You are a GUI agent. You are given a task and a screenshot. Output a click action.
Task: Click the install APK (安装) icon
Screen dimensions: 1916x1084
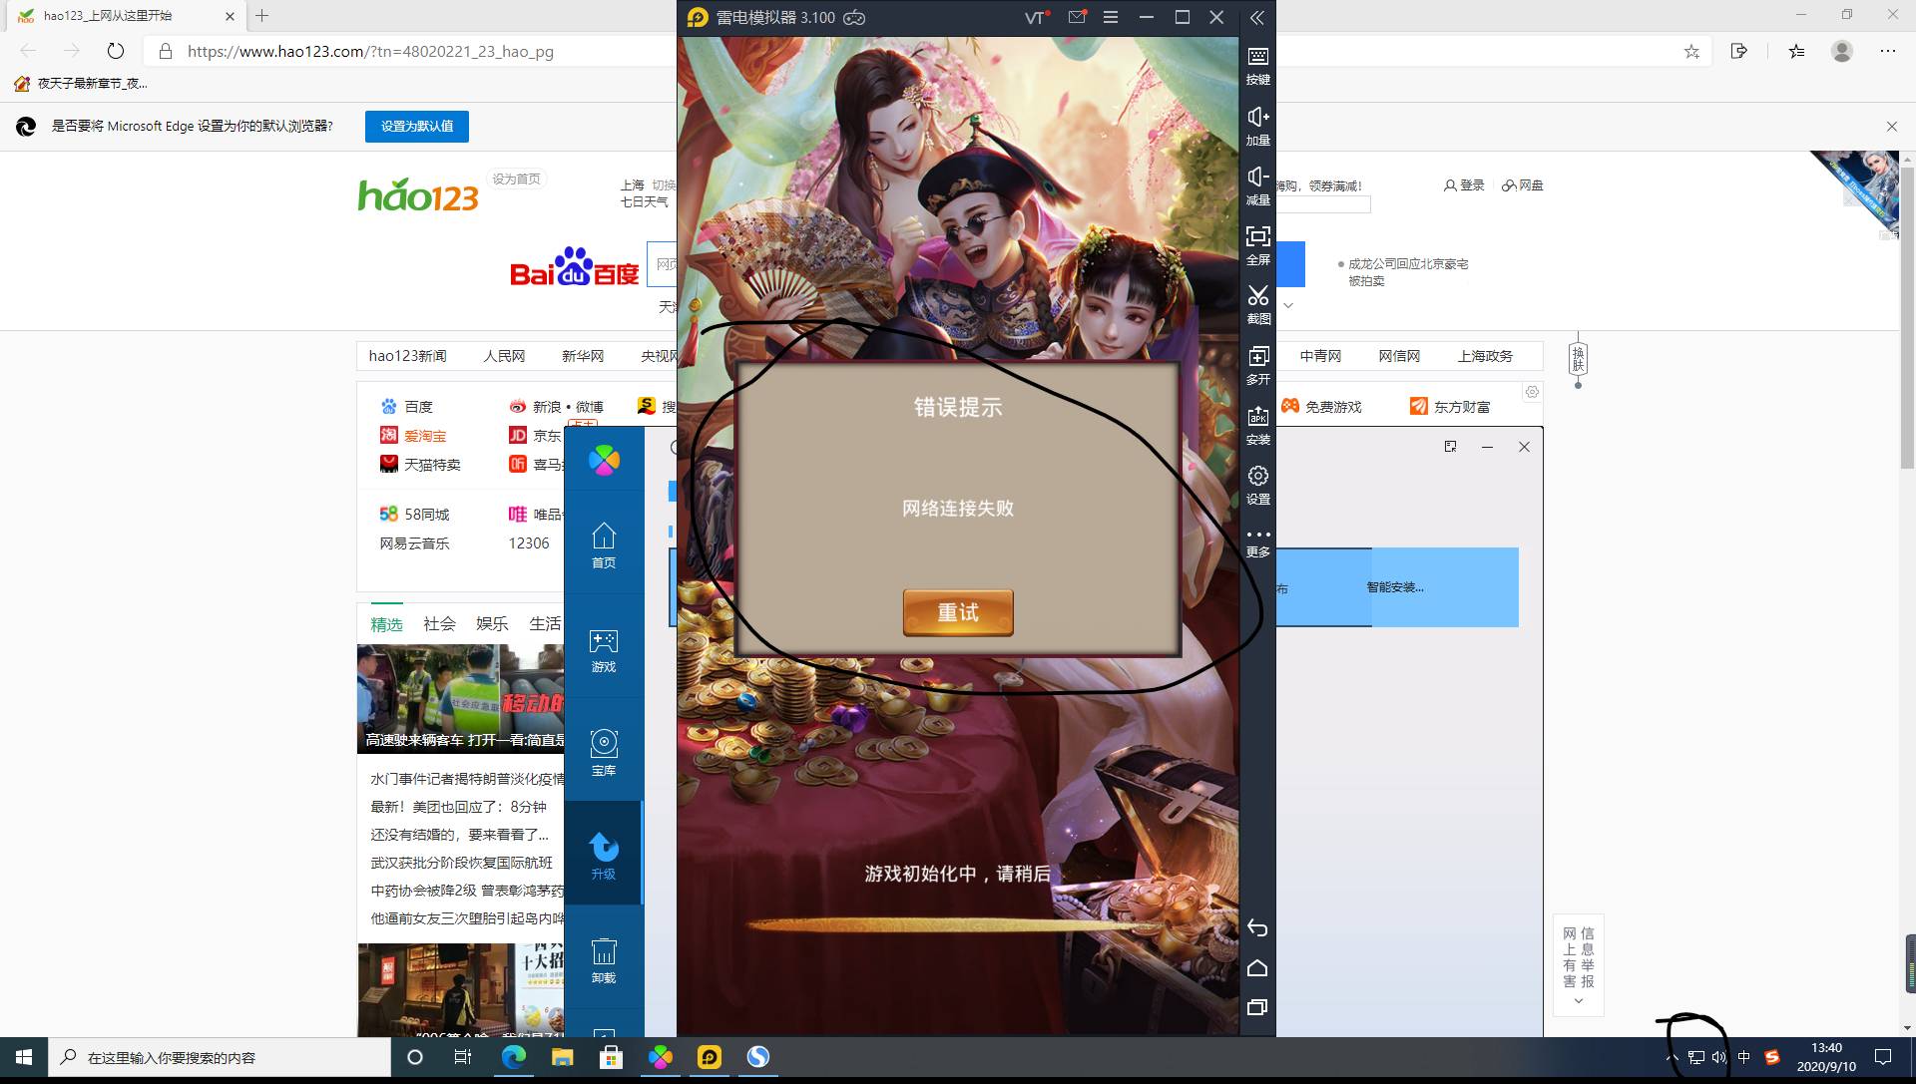point(1257,424)
